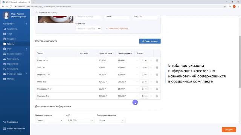Screen dimensions: 241x135
Task: Open a new browser tab
Action: tap(34, 2)
